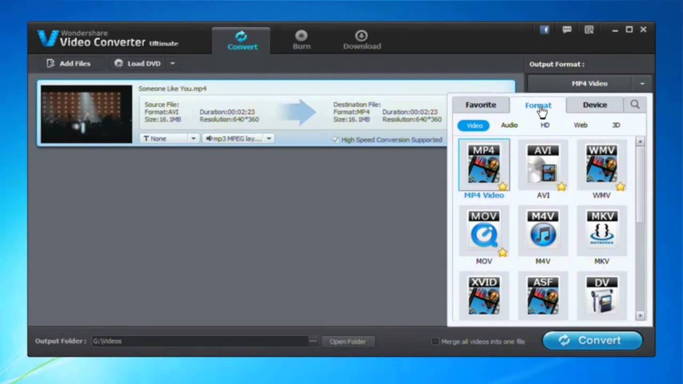This screenshot has height=384, width=683.
Task: Open the format search magnifier
Action: coord(635,105)
